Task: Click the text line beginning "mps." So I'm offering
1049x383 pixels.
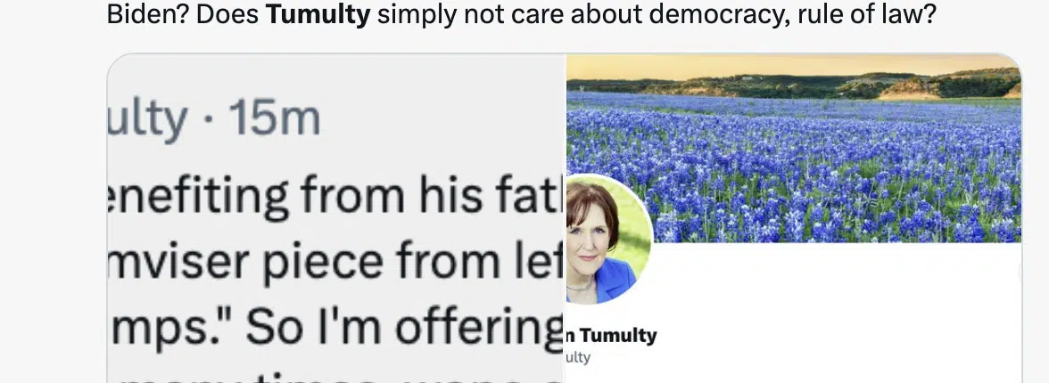Action: pos(335,328)
